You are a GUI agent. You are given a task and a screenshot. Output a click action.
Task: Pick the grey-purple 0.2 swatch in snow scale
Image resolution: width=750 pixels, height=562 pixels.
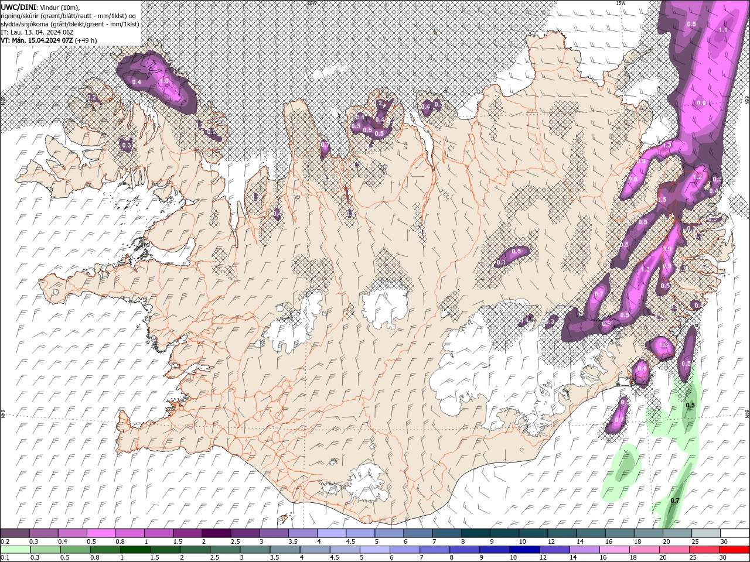coord(15,533)
